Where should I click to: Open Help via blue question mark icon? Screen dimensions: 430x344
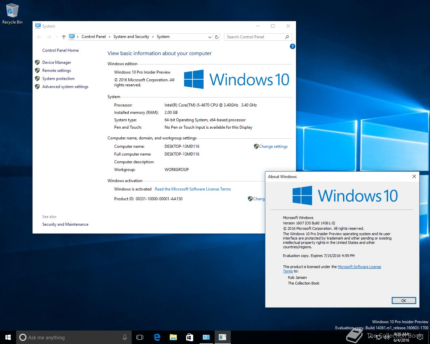(x=293, y=47)
